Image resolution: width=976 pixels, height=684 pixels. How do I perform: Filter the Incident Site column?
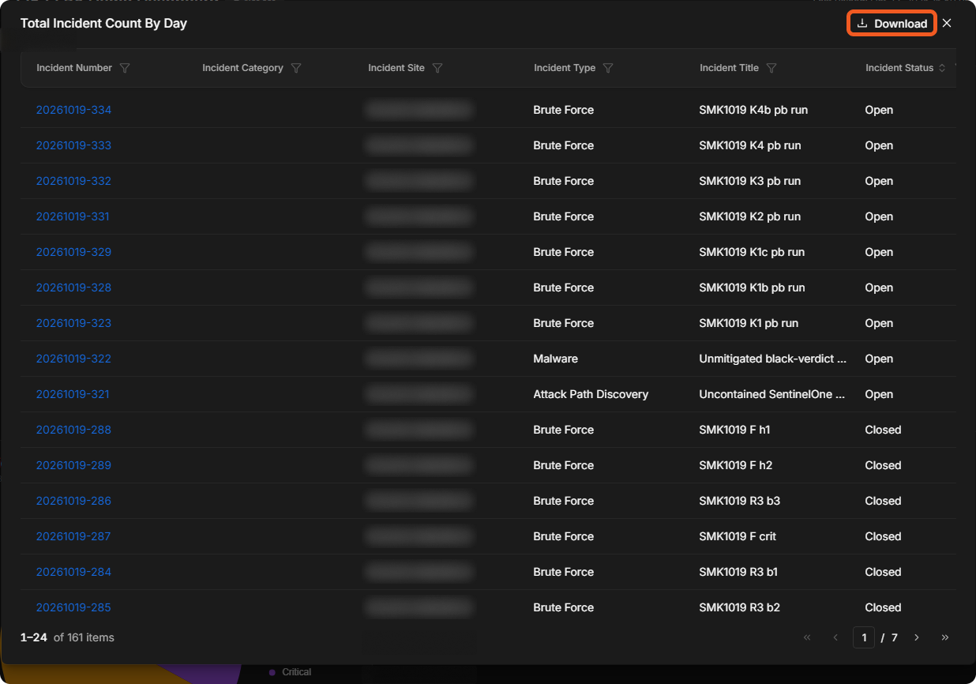437,68
